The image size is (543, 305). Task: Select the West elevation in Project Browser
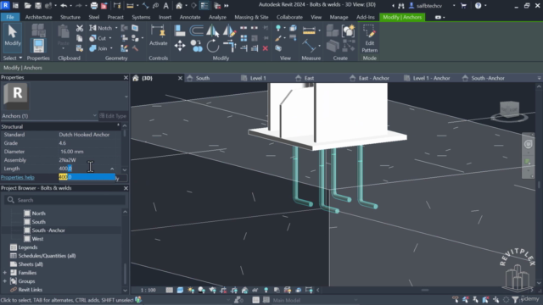click(37, 239)
